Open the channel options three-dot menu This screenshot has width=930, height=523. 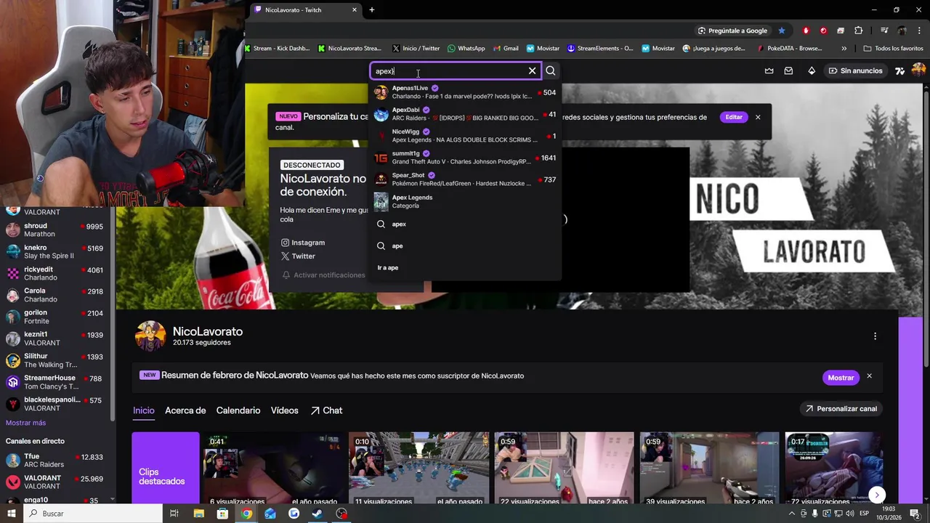(875, 336)
